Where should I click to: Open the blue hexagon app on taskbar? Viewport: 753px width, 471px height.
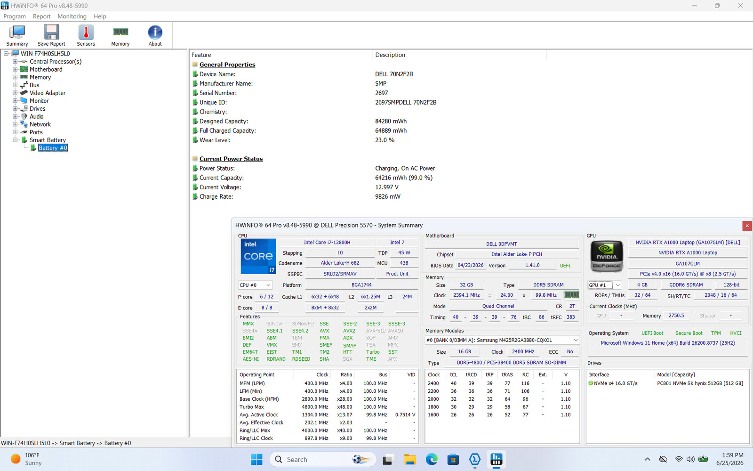475,459
